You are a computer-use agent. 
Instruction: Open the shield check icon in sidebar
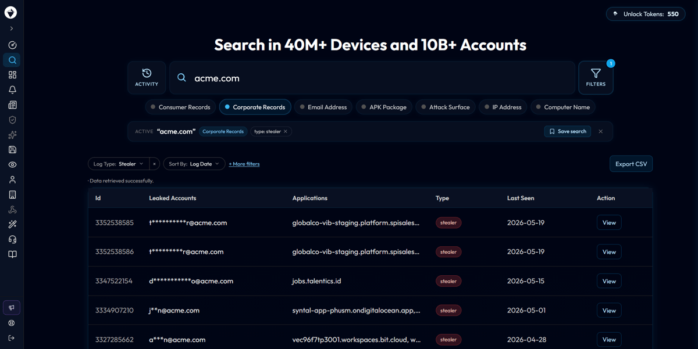point(12,120)
